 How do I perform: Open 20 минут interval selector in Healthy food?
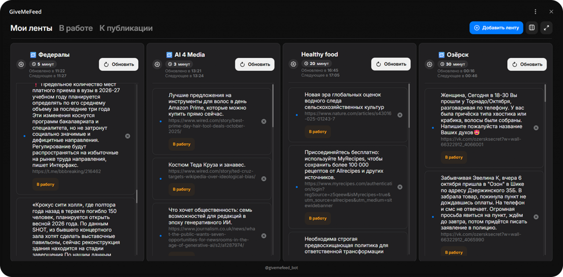(316, 64)
